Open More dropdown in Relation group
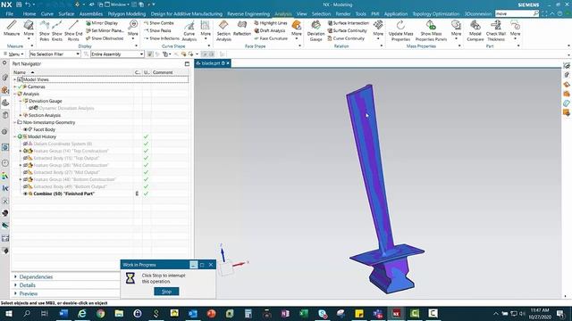 click(378, 29)
